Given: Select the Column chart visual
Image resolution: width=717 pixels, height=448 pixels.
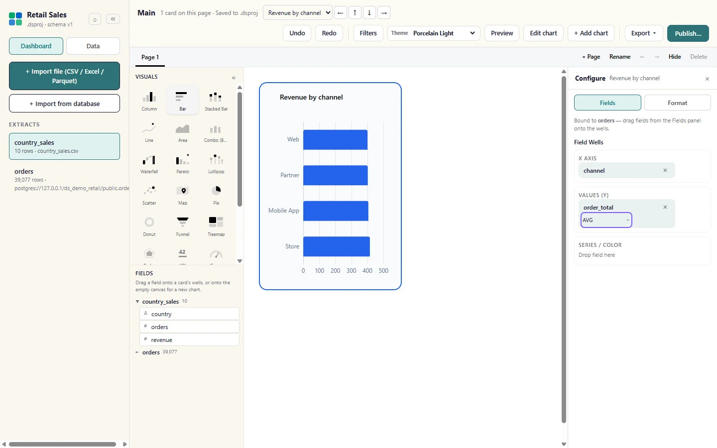Looking at the screenshot, I should tap(149, 100).
